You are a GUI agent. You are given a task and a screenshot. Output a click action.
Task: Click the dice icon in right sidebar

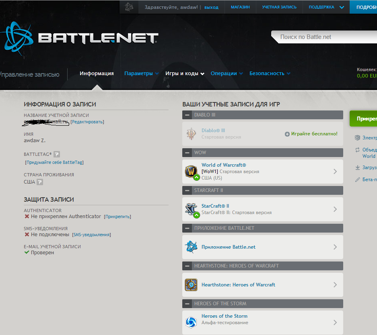click(x=358, y=138)
